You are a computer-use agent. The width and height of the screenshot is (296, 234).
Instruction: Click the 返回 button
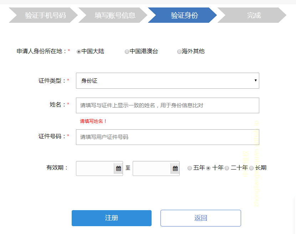pyautogui.click(x=201, y=218)
